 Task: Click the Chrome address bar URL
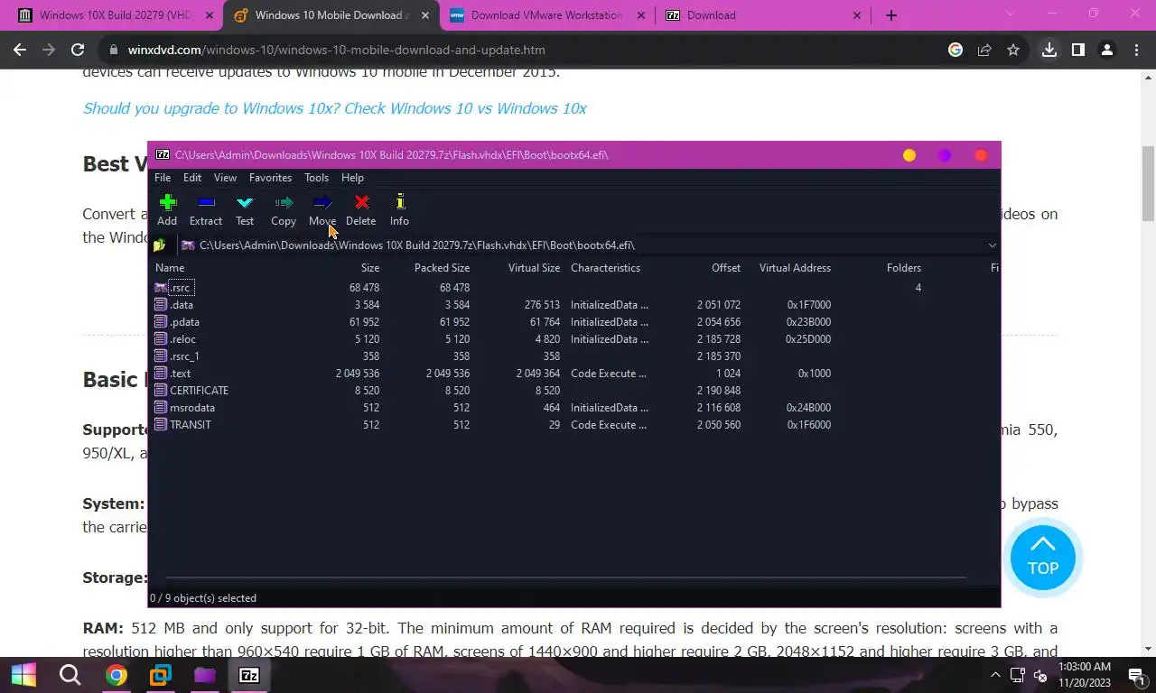point(337,51)
